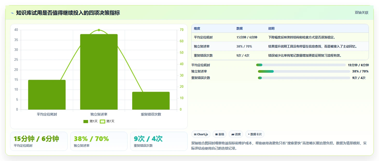Click the x-axis label 重复错误次数
The height and width of the screenshot is (161, 379).
151,114
